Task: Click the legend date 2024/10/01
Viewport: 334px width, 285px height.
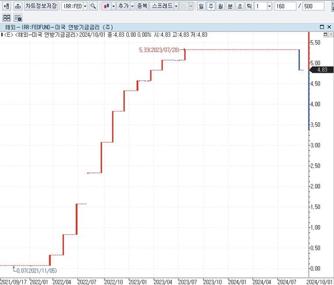Action: coord(92,35)
